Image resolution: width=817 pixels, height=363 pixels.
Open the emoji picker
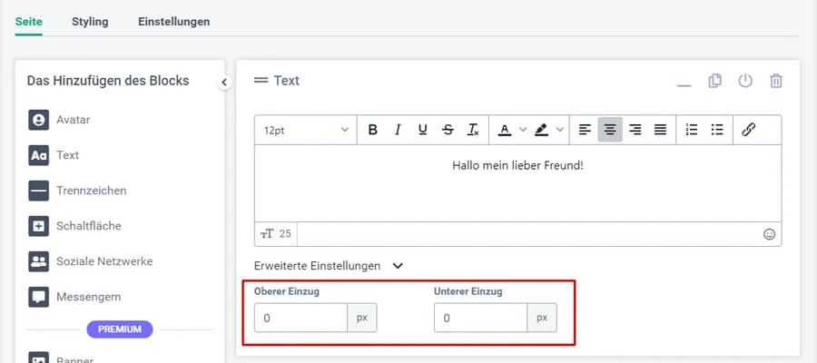coord(770,234)
